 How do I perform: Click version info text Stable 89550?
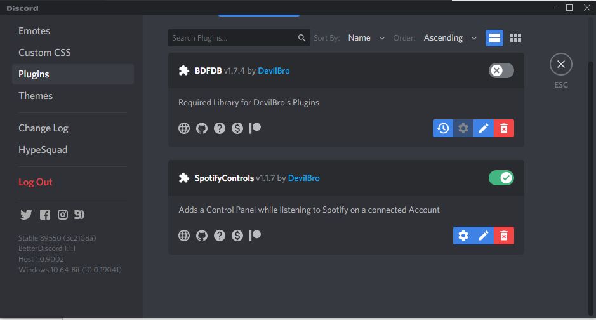57,238
